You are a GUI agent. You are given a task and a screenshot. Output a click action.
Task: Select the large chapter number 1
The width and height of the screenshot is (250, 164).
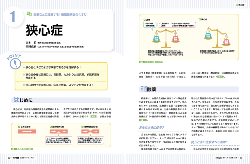pyautogui.click(x=12, y=16)
